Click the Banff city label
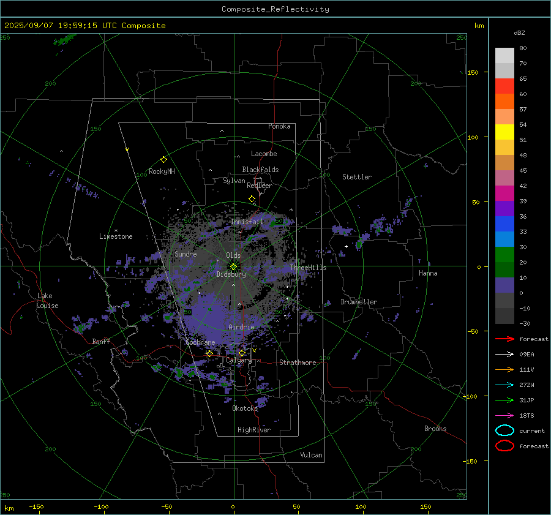Image resolution: width=551 pixels, height=515 pixels. pos(101,341)
